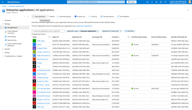The height and width of the screenshot is (110, 192).
Task: Click the oidc application icon tile
Action: [x=34, y=67]
